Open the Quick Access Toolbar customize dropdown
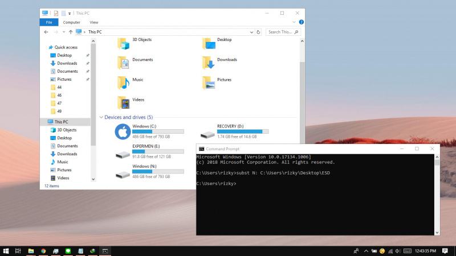The image size is (456, 256). click(x=70, y=13)
